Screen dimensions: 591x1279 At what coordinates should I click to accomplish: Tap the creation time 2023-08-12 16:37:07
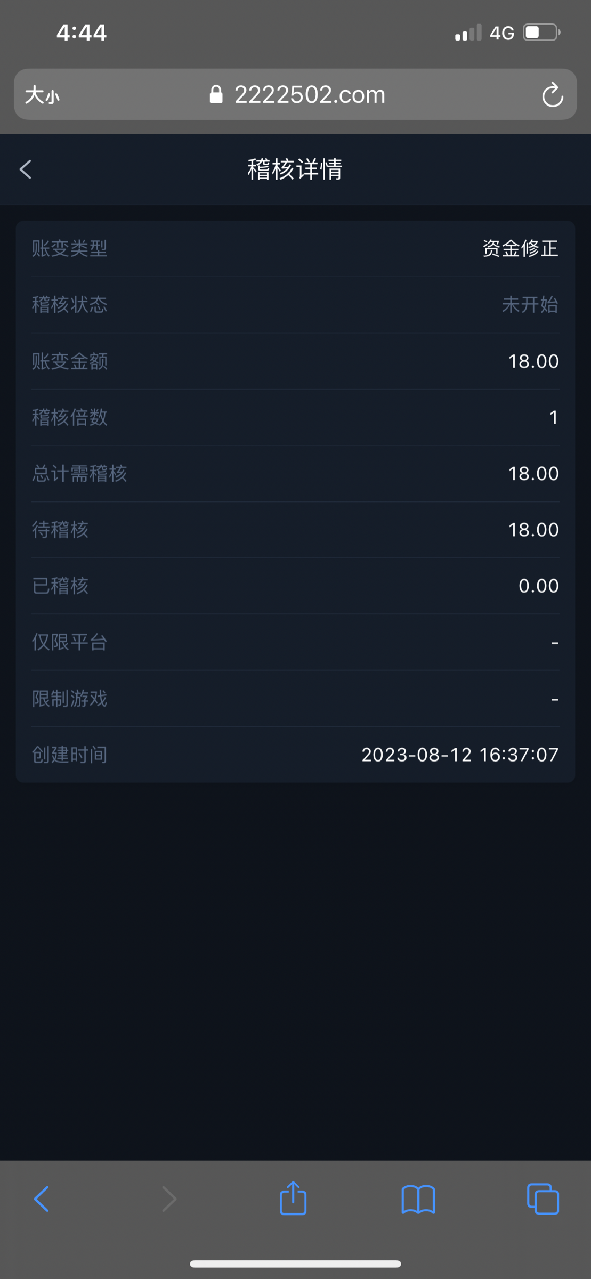click(460, 755)
